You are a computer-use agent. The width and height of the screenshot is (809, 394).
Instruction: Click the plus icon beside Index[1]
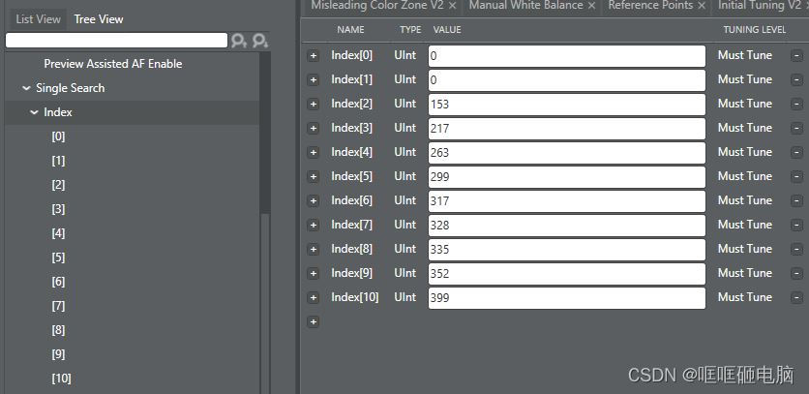[x=313, y=80]
